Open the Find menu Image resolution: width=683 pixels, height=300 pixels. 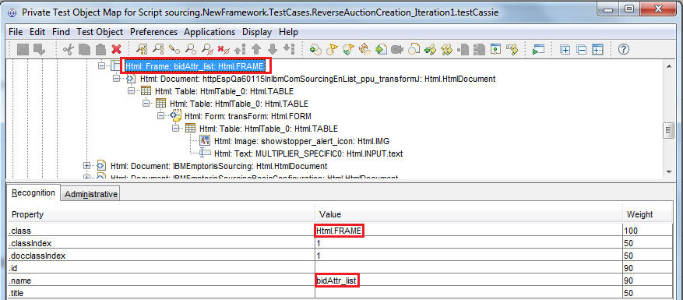pos(61,32)
